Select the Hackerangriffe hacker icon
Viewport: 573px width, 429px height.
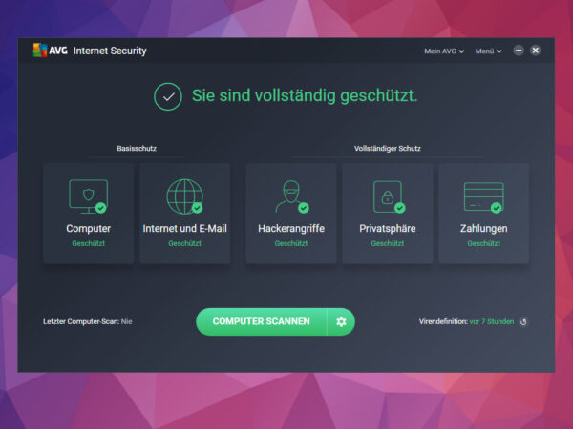pyautogui.click(x=291, y=196)
